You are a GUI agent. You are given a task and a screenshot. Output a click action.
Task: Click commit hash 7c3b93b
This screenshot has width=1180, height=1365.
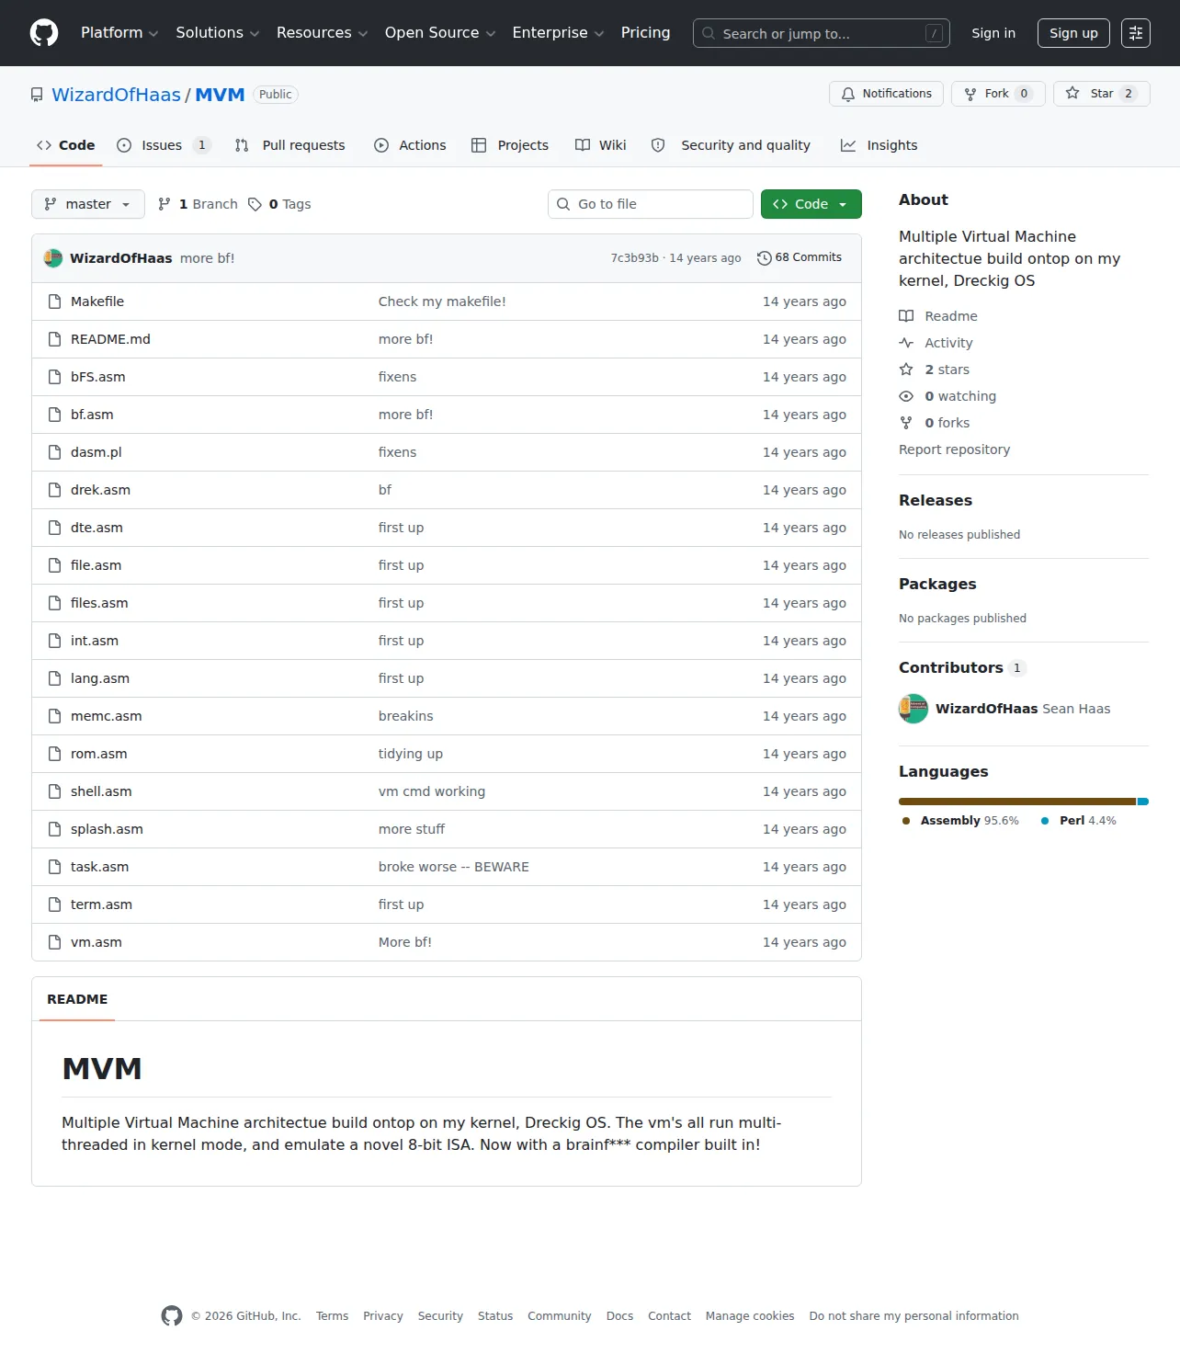click(x=635, y=258)
